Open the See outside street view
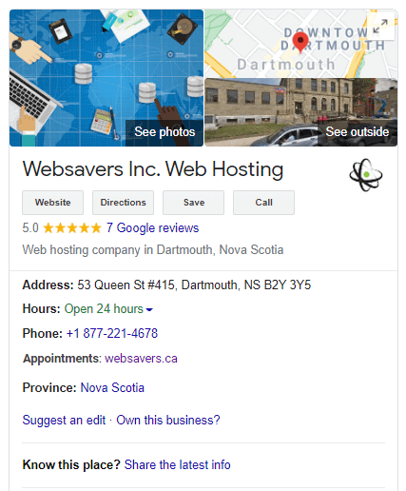Viewport: 406px width, 491px height. tap(300, 112)
